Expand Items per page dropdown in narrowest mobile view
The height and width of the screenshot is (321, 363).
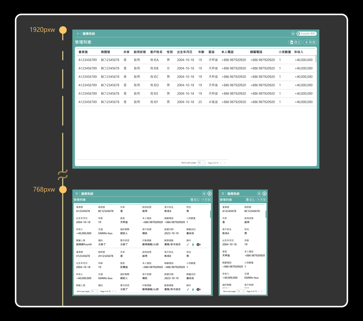[x=240, y=291]
